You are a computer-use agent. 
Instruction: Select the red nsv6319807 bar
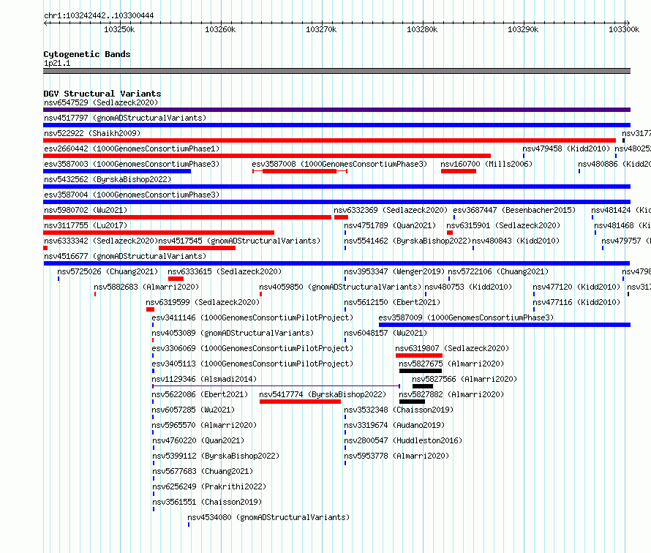[419, 355]
